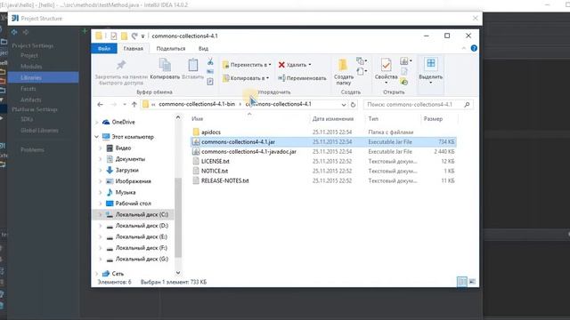Click the new item icon in Create group
This screenshot has width=570, height=320.
[x=362, y=60]
